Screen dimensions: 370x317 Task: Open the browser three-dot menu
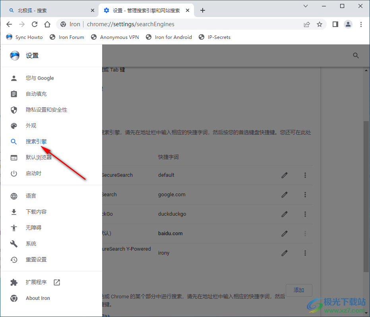tap(361, 24)
